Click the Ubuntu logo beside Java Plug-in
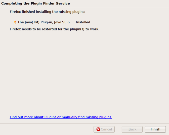Image resolution: width=169 pixels, height=135 pixels. [15, 22]
